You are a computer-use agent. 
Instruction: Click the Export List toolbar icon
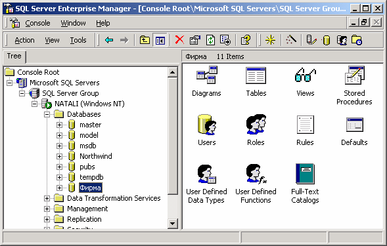point(225,40)
